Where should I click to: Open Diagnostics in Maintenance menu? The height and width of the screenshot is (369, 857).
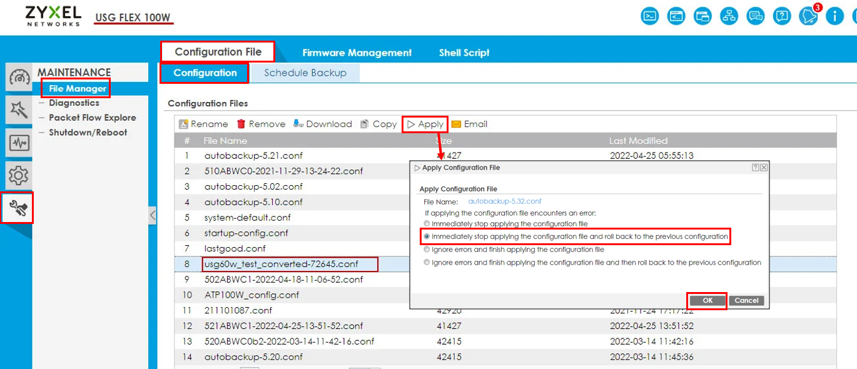coord(74,103)
